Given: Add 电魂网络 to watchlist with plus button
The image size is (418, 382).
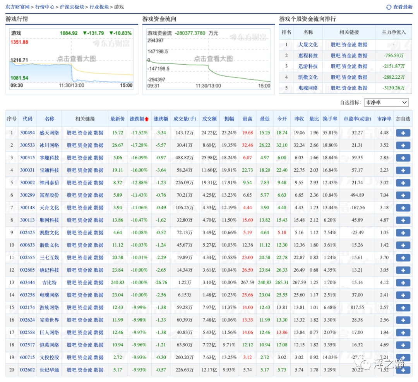Looking at the screenshot, I should pos(403,295).
